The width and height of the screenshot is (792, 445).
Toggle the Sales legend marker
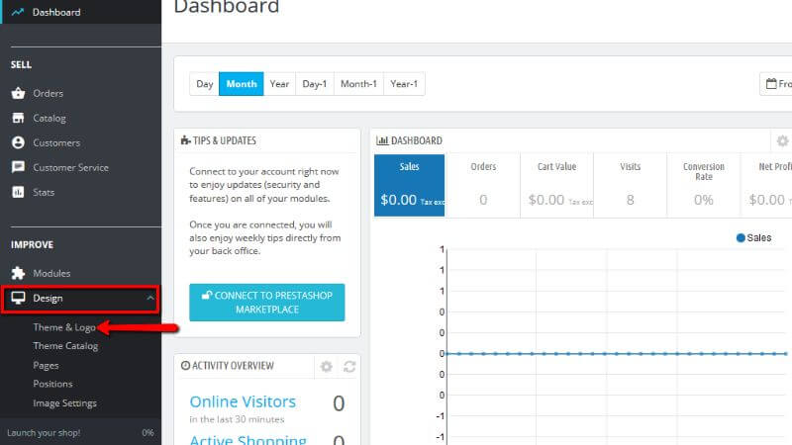741,237
